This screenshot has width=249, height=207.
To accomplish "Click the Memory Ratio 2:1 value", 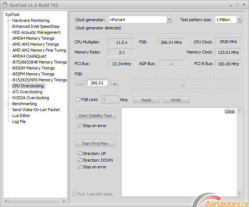I will click(x=122, y=52).
